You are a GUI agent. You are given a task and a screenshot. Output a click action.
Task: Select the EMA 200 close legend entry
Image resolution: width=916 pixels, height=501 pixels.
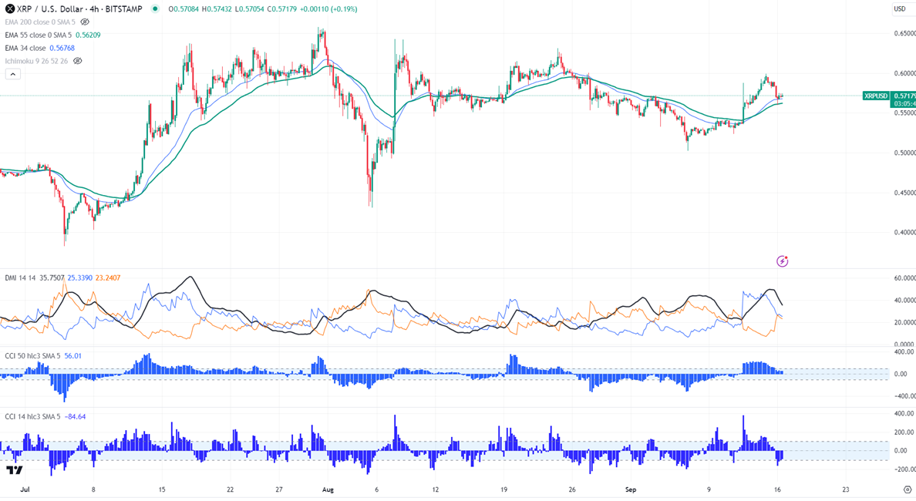tap(40, 22)
